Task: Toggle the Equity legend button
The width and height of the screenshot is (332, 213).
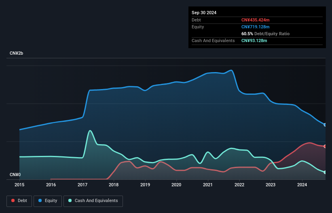Action: pos(48,201)
